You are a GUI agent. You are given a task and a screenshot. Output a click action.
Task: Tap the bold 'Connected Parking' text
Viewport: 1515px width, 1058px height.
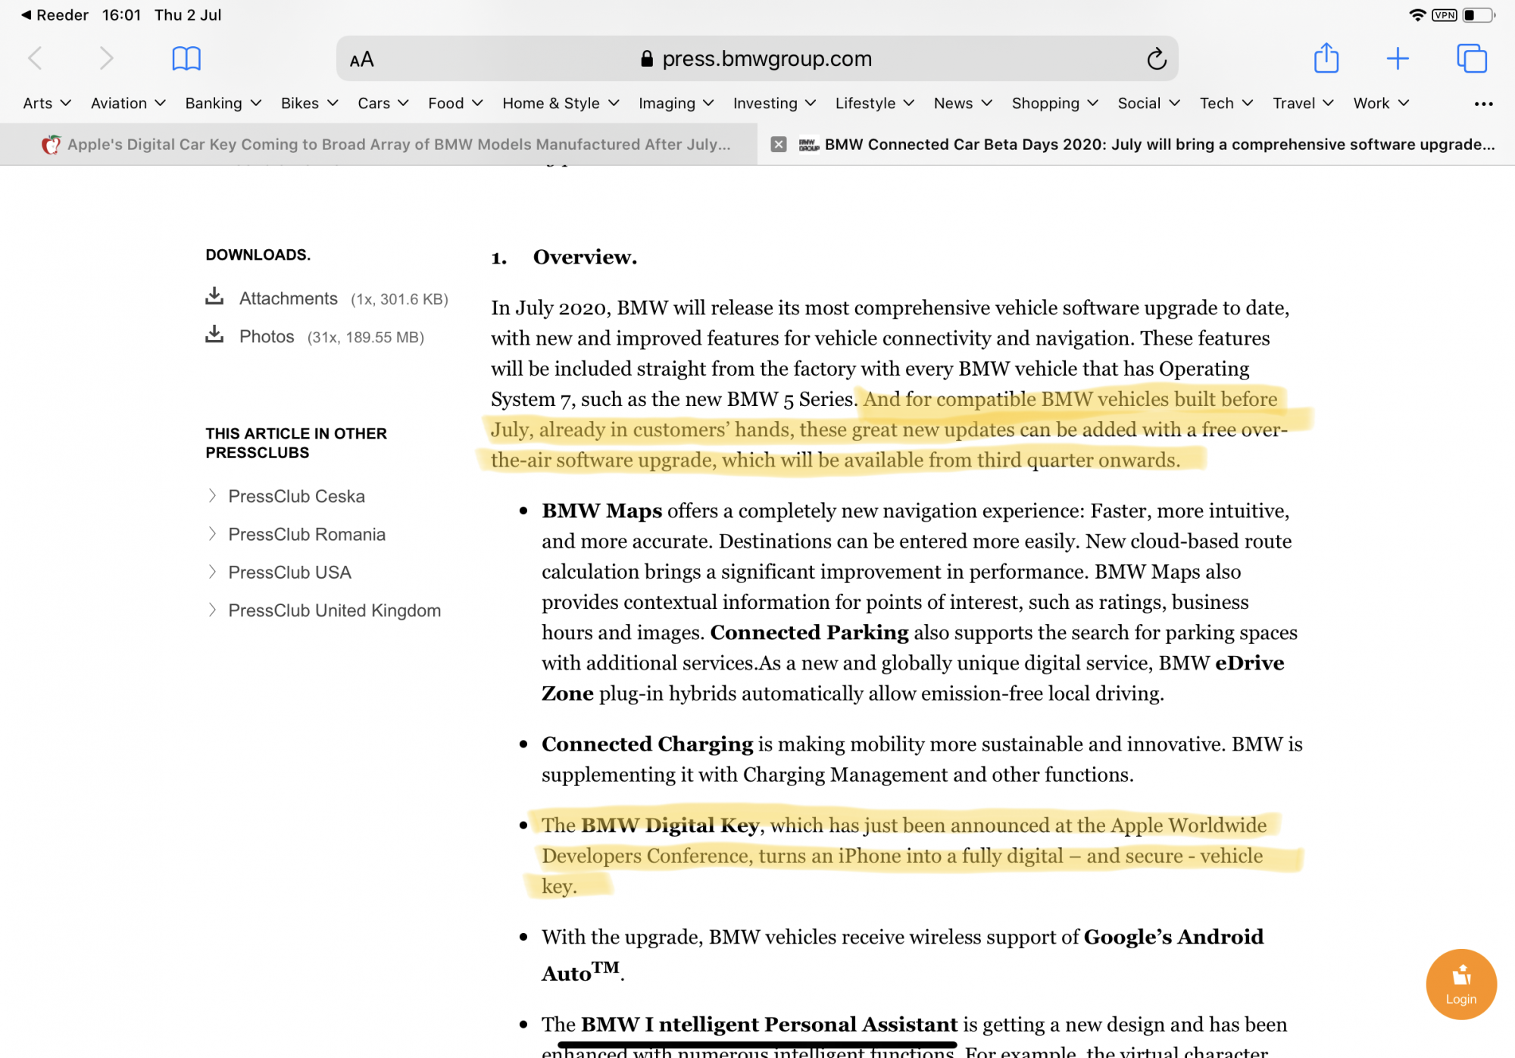tap(809, 632)
